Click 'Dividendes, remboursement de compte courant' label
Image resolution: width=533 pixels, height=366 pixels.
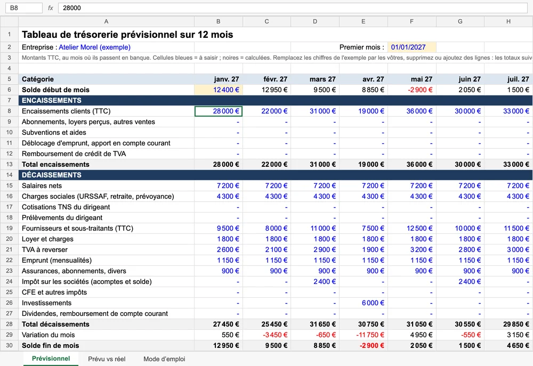click(95, 314)
